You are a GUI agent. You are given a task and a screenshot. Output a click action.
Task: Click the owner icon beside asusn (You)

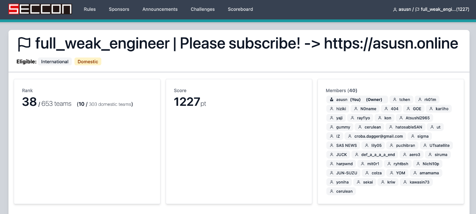click(331, 100)
